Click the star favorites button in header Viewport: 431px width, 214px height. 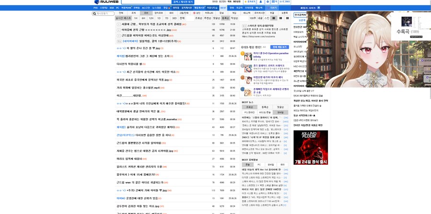250,2
